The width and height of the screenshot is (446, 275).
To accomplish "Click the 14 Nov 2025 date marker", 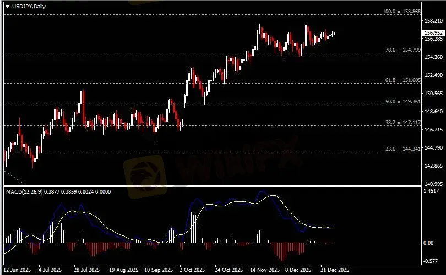I will click(265, 270).
